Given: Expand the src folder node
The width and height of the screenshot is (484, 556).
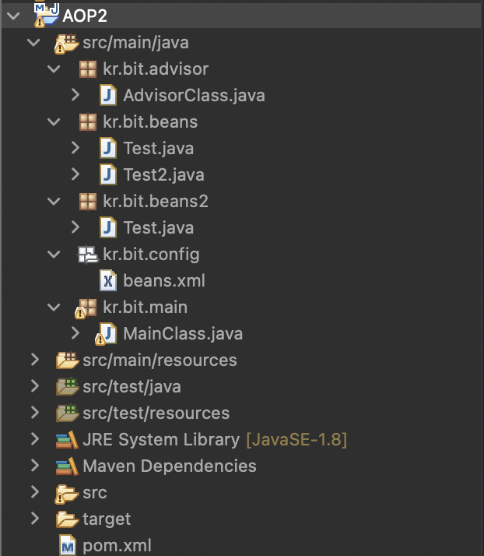Looking at the screenshot, I should tap(34, 492).
